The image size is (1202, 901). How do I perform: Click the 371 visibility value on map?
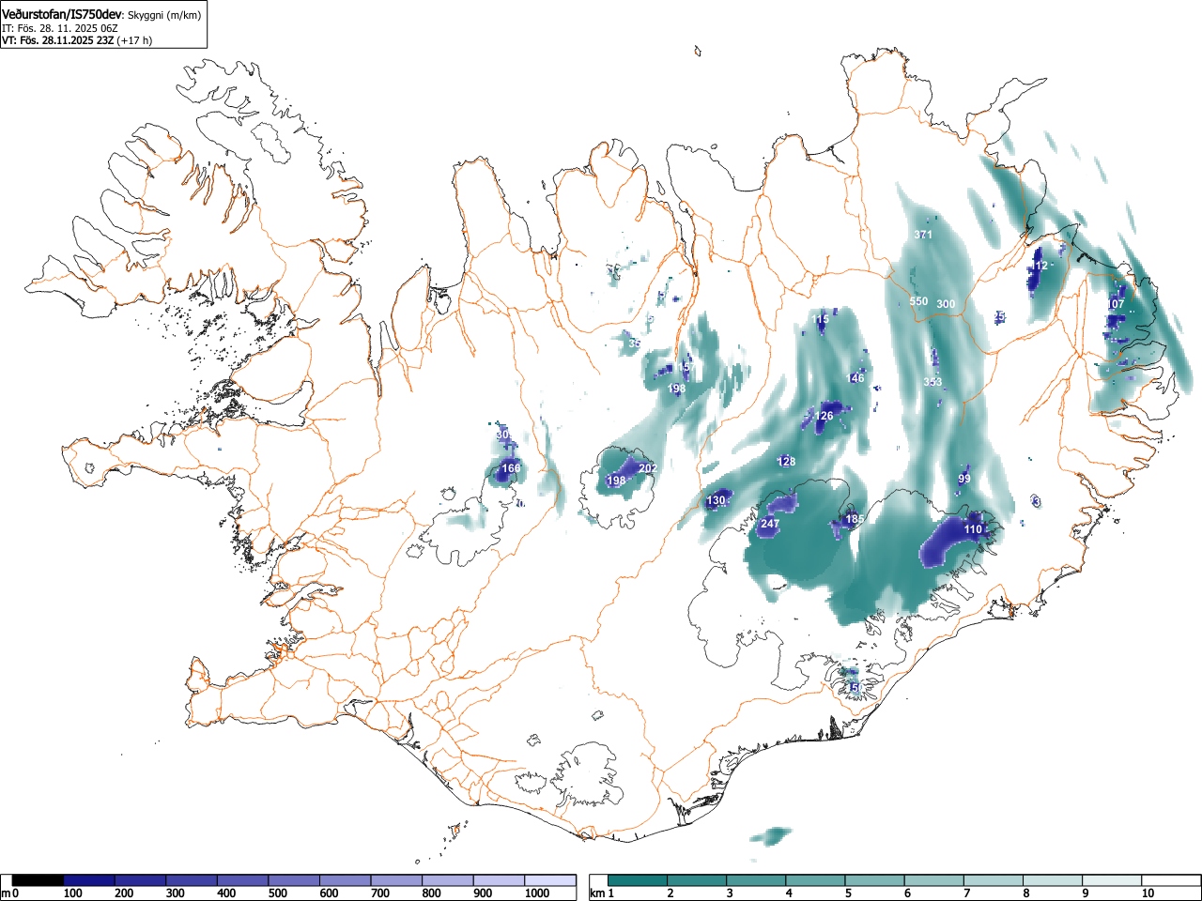[x=923, y=235]
